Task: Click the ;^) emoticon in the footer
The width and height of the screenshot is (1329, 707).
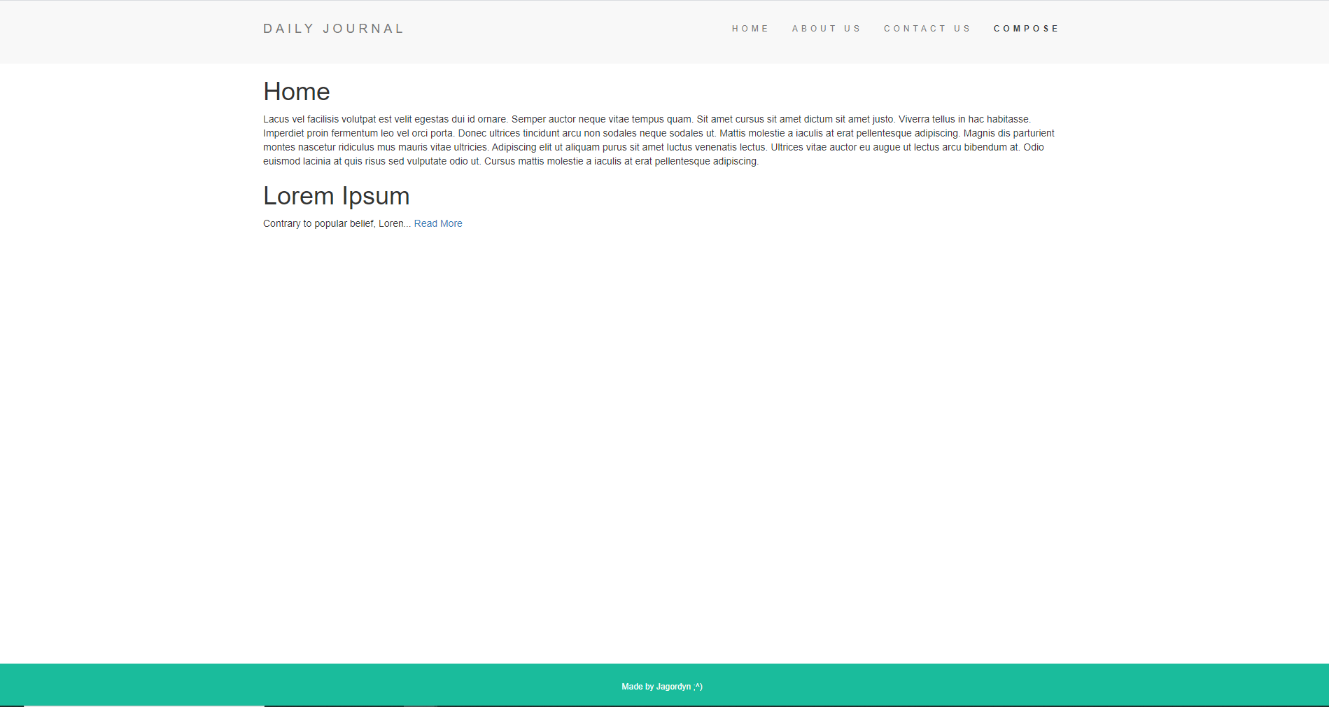Action: coord(698,687)
